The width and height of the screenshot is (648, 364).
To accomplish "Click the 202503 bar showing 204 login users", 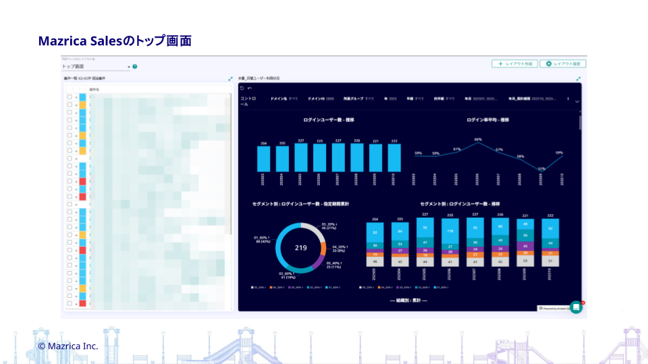I will pyautogui.click(x=264, y=159).
